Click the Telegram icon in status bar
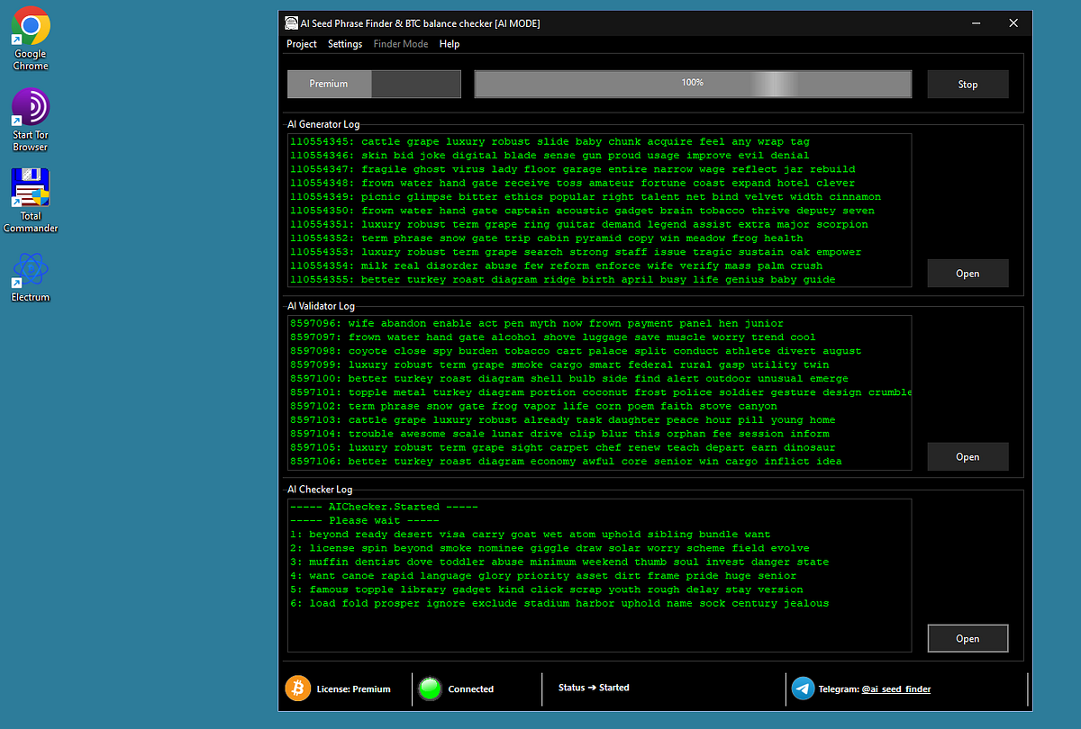This screenshot has width=1081, height=729. [x=803, y=688]
